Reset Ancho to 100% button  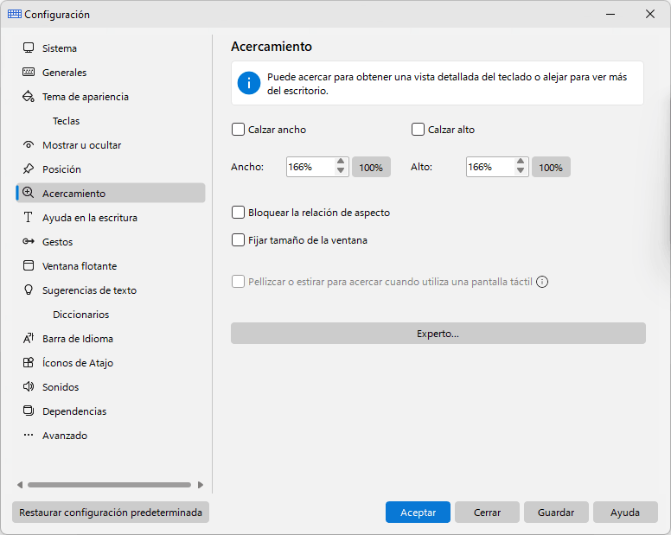371,167
